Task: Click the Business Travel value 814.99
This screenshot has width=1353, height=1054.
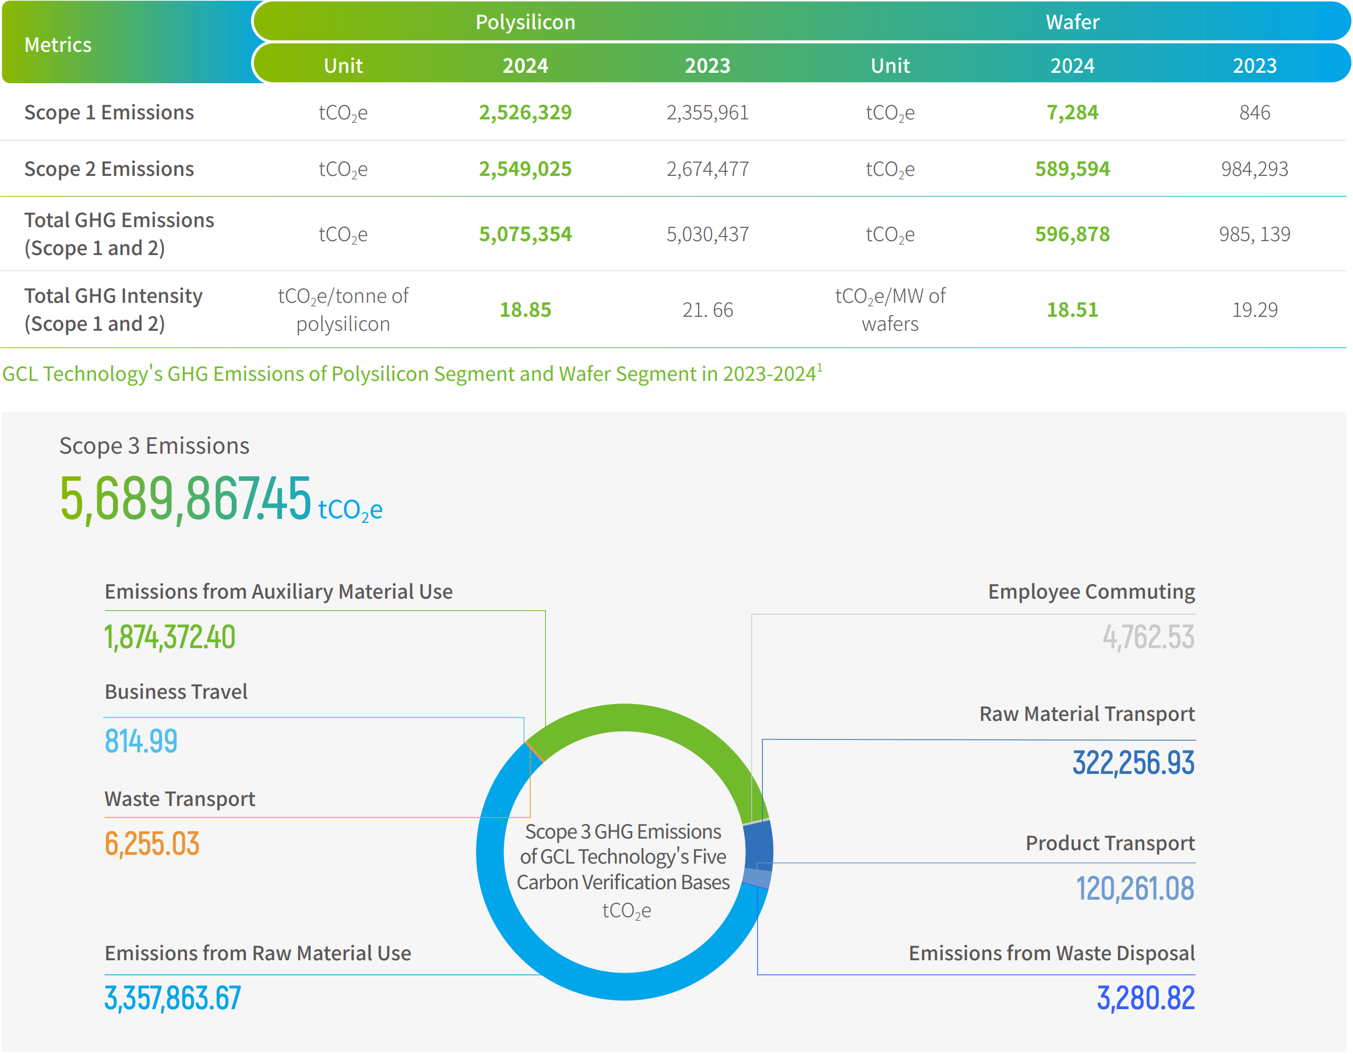Action: pos(141,741)
